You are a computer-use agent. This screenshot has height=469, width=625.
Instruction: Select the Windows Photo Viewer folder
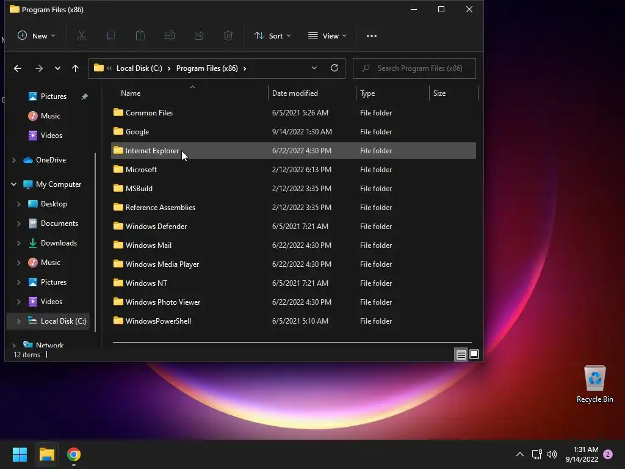[294, 302]
